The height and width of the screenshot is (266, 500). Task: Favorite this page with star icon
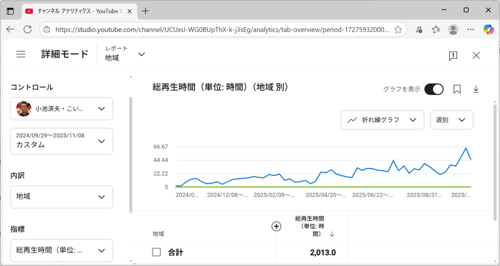398,29
